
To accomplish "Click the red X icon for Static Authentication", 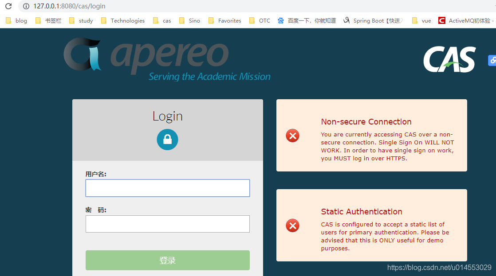I will click(x=293, y=225).
